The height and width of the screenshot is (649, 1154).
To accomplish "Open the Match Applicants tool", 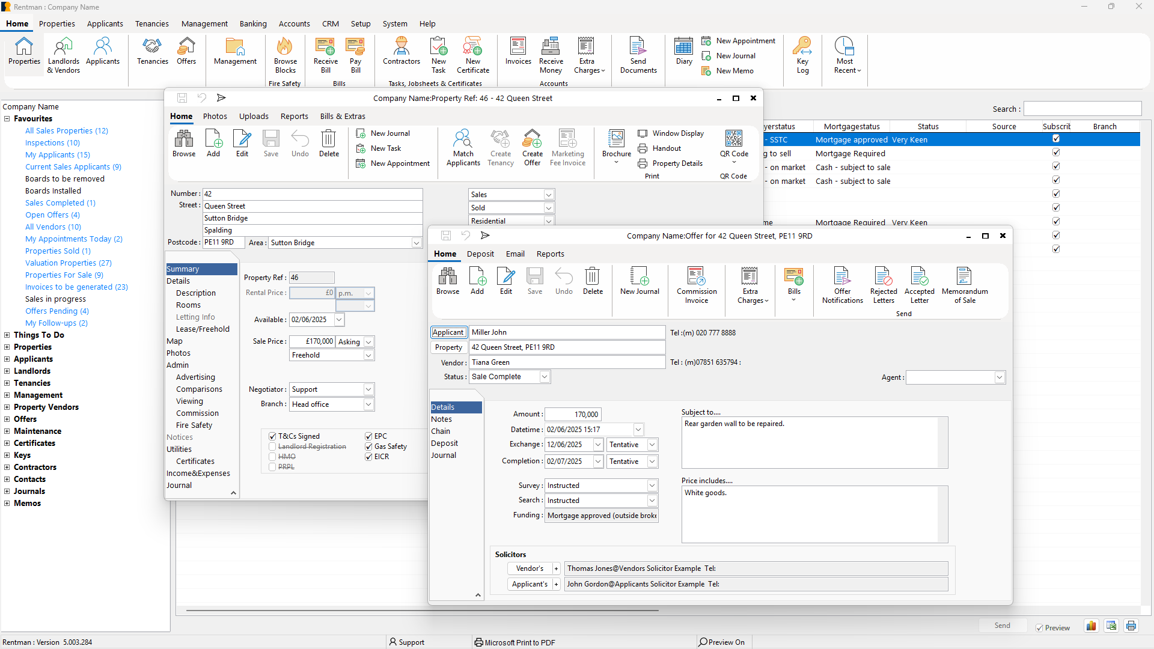I will (463, 148).
